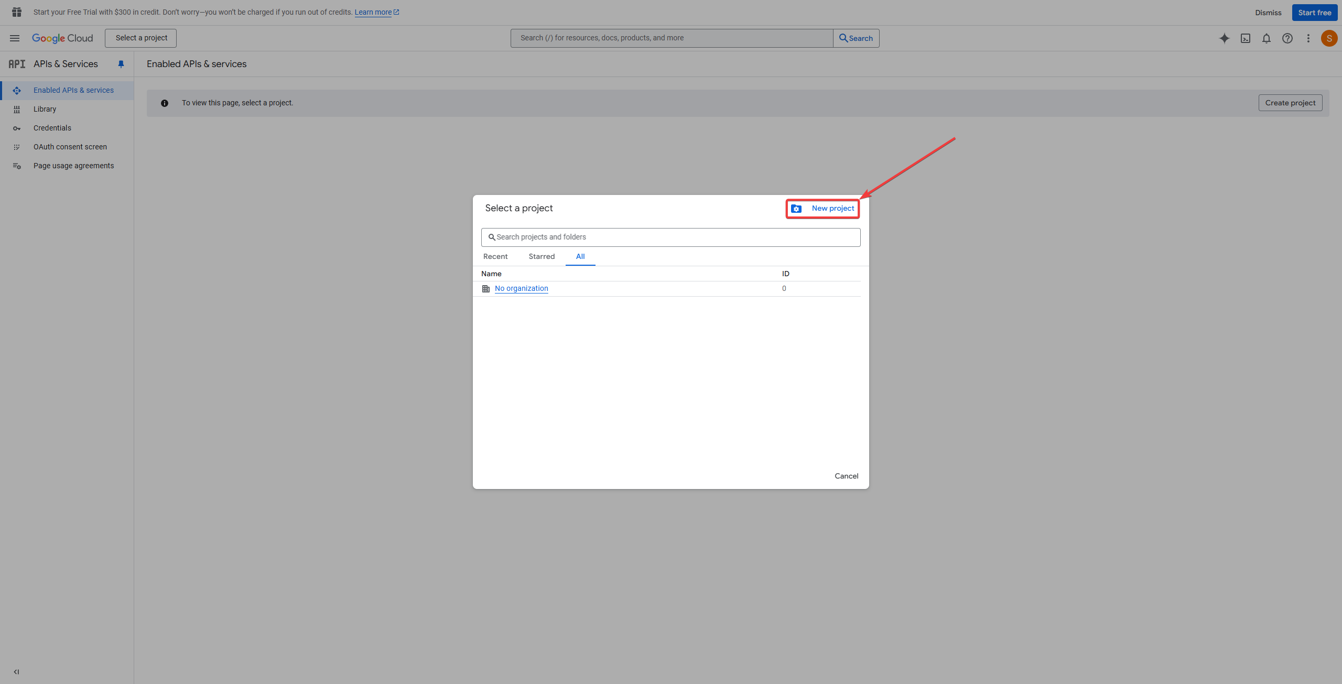This screenshot has width=1342, height=684.
Task: Dismiss the free trial banner
Action: [x=1268, y=13]
